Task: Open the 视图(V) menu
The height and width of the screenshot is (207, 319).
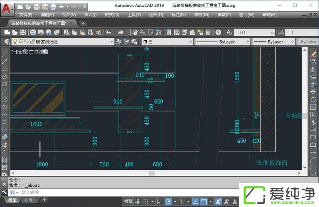Action: pos(69,15)
